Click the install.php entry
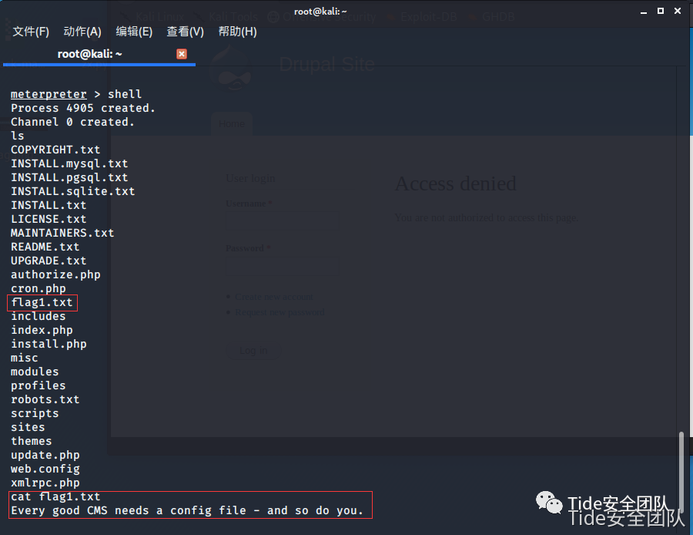 tap(49, 345)
